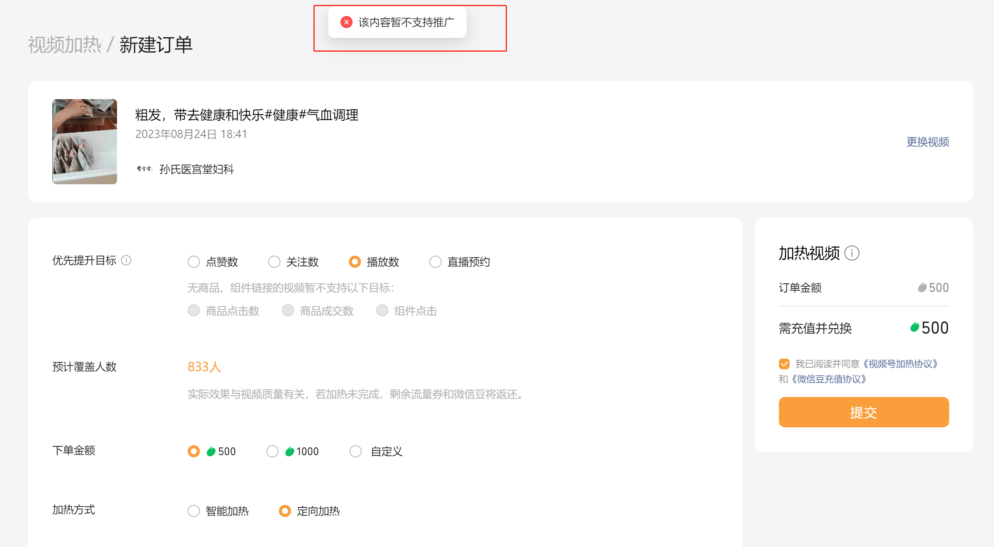Open 《视频号加热协议》 link
994x547 pixels.
pos(900,364)
